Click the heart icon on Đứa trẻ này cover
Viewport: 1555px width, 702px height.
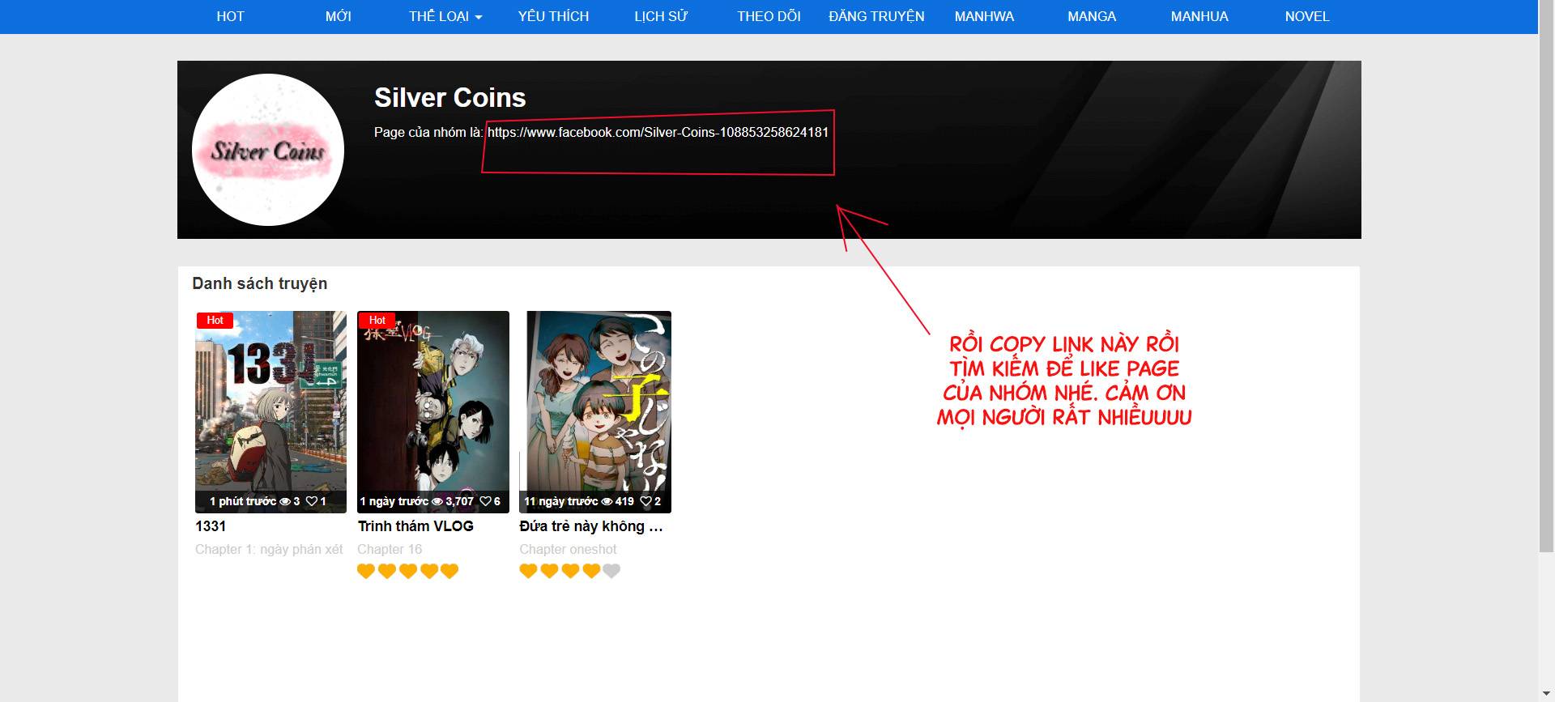[x=645, y=501]
